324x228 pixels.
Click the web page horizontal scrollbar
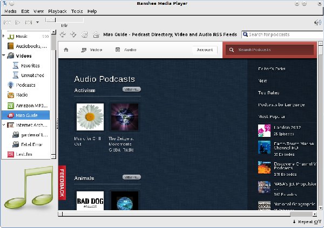pyautogui.click(x=187, y=214)
